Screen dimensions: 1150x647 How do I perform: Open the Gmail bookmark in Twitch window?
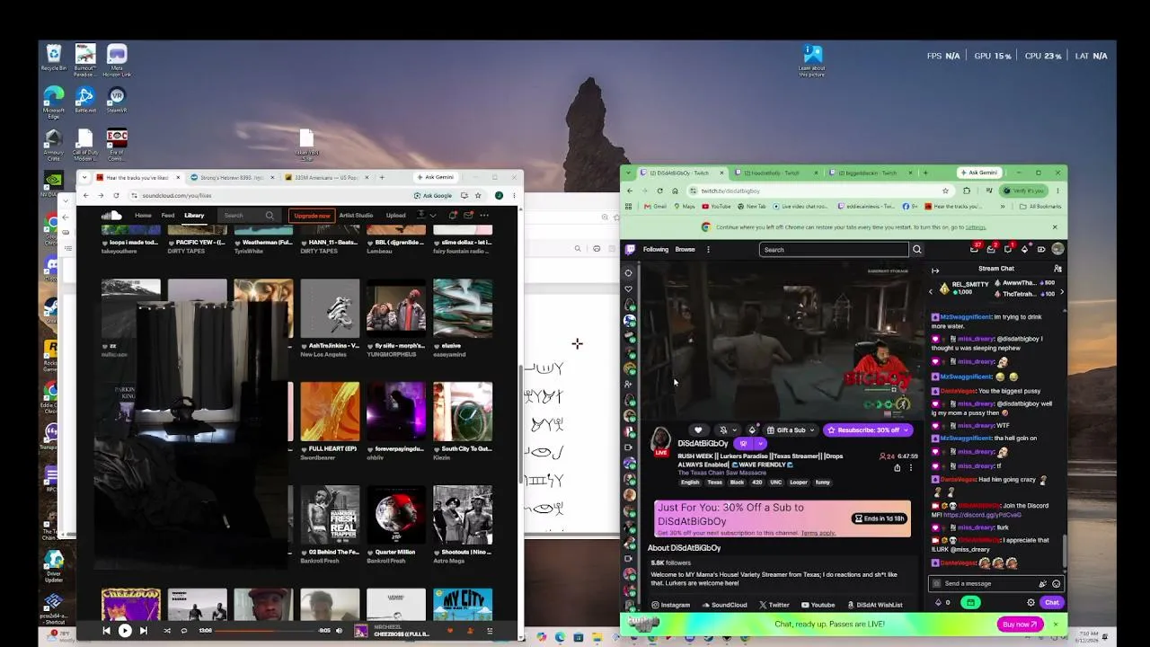point(655,207)
